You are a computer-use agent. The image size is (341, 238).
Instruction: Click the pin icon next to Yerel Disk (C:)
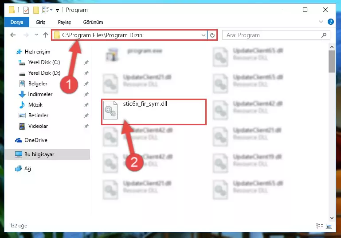(x=86, y=62)
